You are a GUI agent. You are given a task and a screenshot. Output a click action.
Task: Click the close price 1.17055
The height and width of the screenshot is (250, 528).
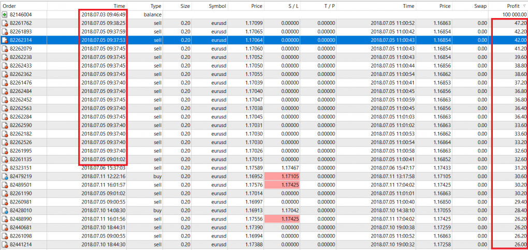tap(441, 210)
